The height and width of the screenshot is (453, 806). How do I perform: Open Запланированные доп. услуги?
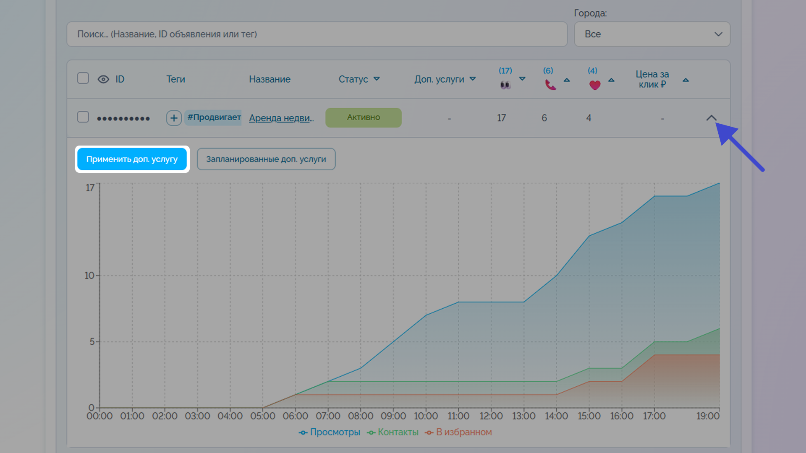click(266, 159)
